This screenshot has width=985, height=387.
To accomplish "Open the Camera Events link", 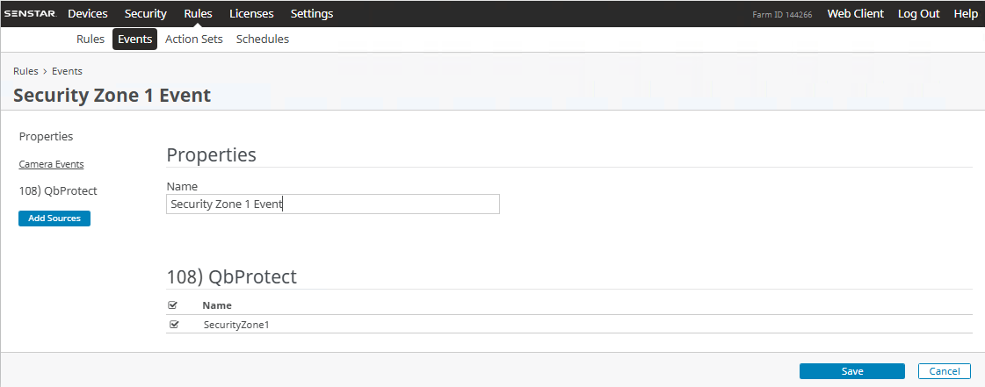I will tap(52, 164).
